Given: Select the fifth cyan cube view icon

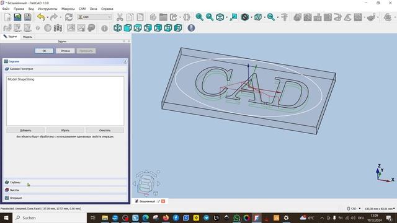Looking at the screenshot, I should click(158, 28).
